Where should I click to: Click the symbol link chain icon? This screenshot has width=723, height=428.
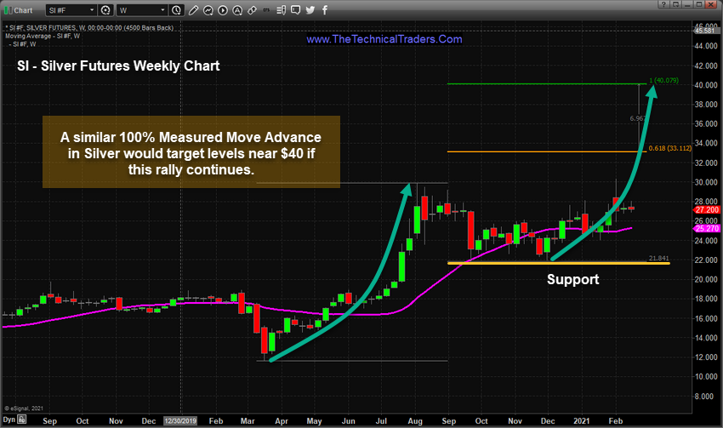coord(253,10)
